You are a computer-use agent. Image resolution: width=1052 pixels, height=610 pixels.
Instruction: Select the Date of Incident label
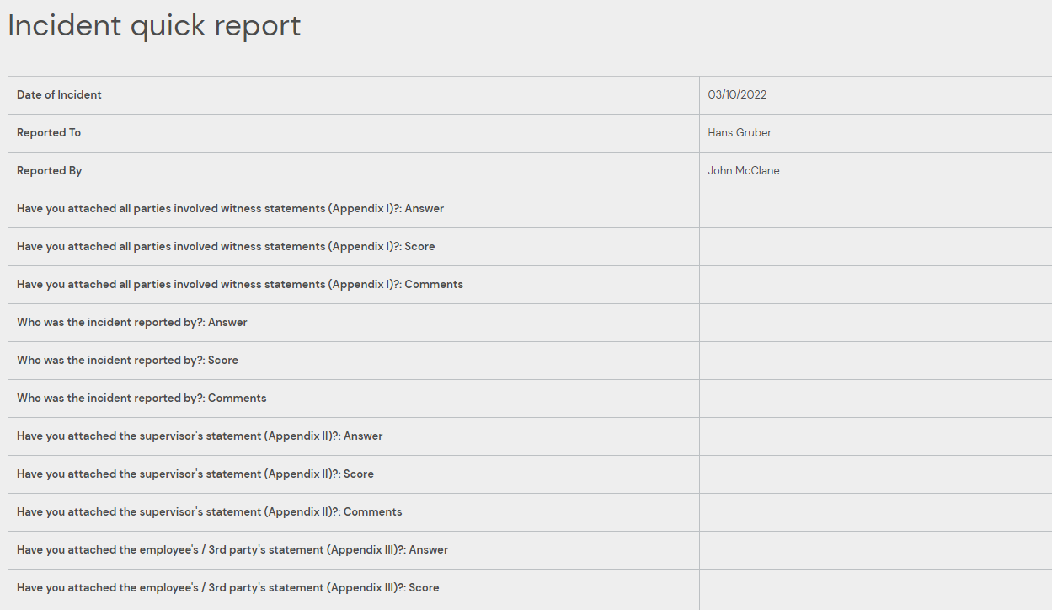point(59,95)
